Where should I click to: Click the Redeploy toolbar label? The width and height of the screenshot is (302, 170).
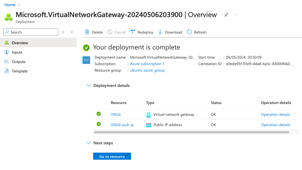pos(146,32)
